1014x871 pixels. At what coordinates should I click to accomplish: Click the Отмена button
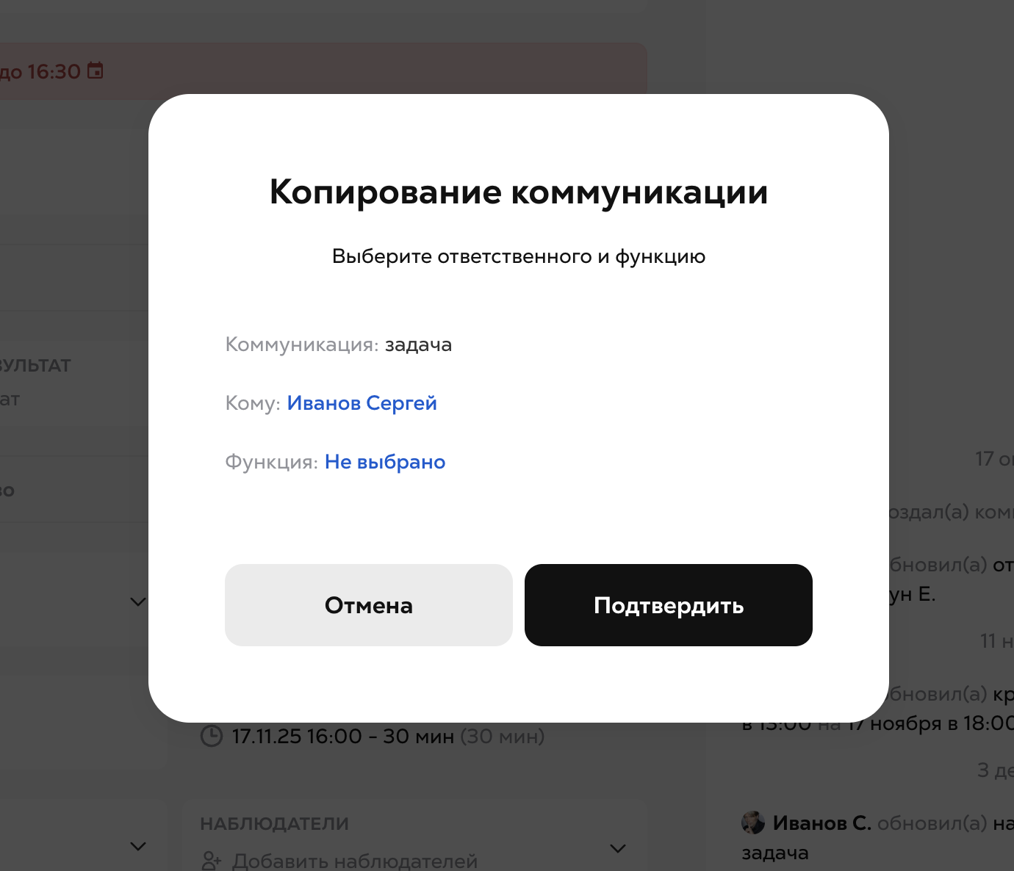coord(369,605)
